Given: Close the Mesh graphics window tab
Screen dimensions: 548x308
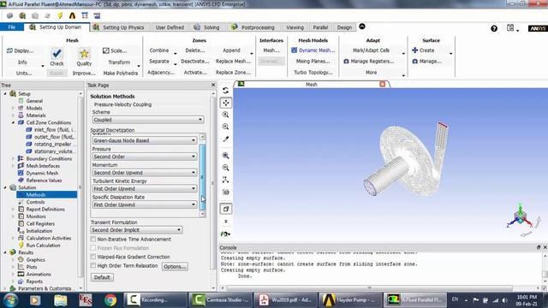Looking at the screenshot, I should pyautogui.click(x=383, y=84).
